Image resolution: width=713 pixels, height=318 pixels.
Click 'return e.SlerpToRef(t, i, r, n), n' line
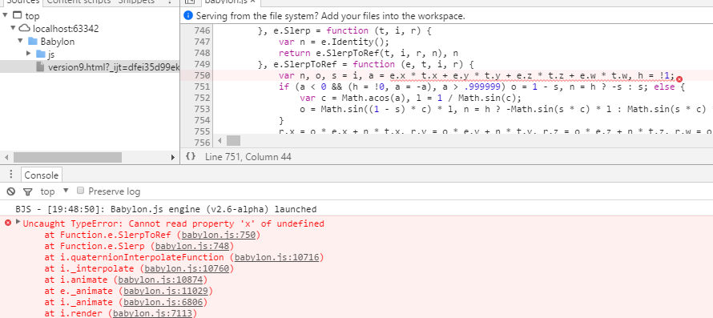[369, 53]
